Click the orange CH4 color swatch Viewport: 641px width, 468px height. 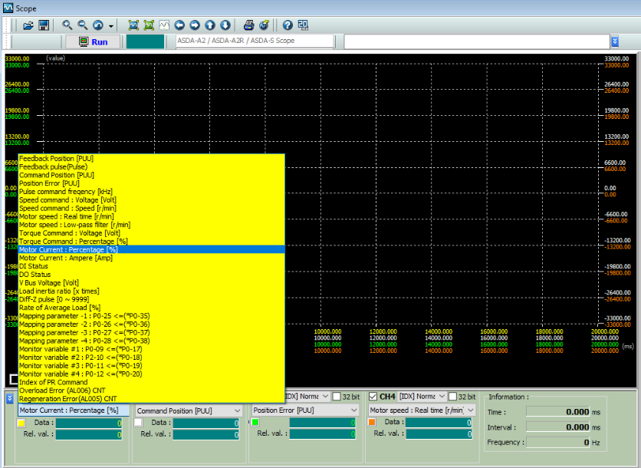click(372, 422)
